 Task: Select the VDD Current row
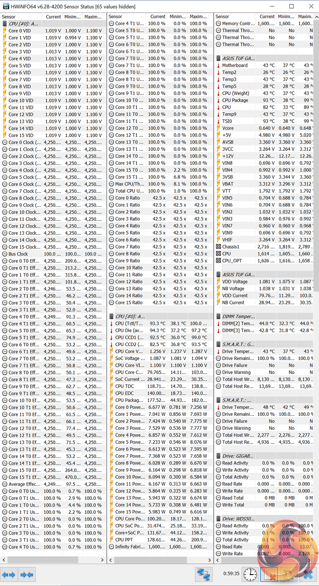263,295
